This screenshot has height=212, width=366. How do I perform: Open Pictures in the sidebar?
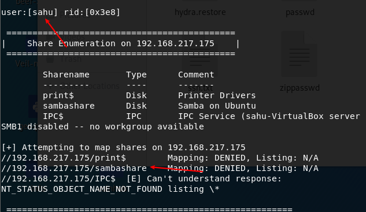[75, 15]
